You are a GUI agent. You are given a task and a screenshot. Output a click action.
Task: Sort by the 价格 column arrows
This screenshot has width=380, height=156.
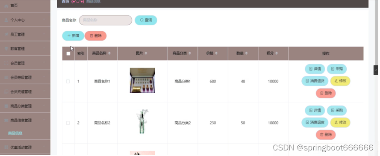tap(216, 53)
